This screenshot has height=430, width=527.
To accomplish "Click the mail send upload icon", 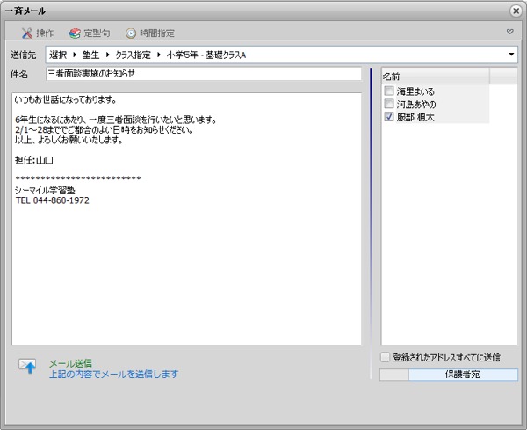I will point(28,368).
